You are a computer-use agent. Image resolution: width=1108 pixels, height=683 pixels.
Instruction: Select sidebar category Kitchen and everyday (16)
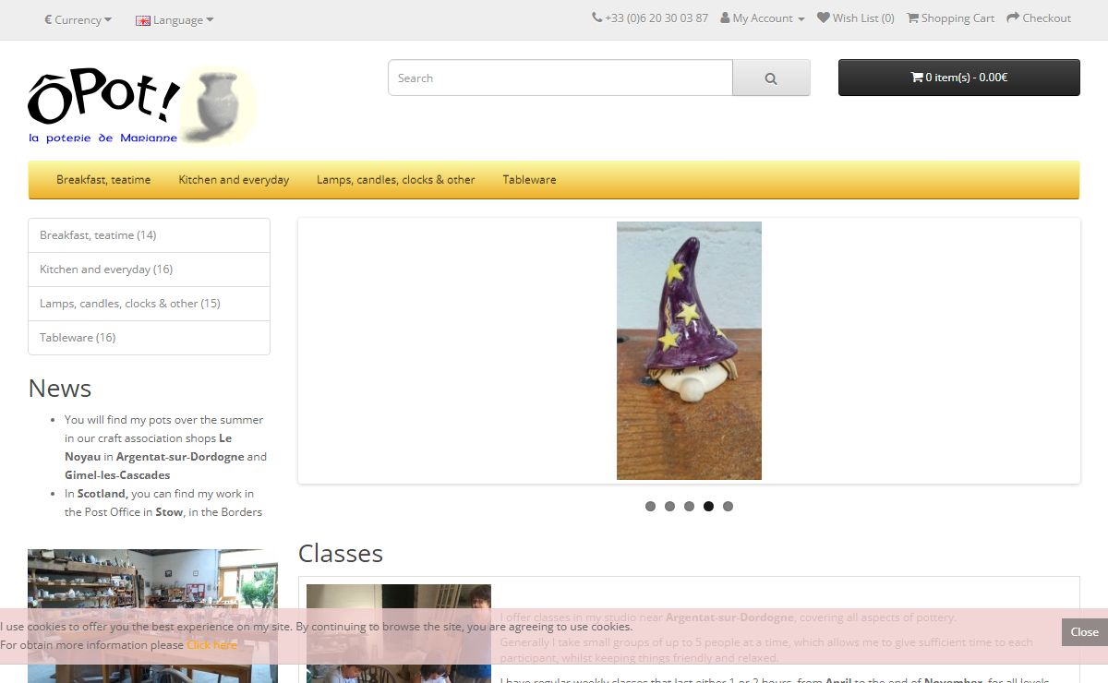(149, 270)
